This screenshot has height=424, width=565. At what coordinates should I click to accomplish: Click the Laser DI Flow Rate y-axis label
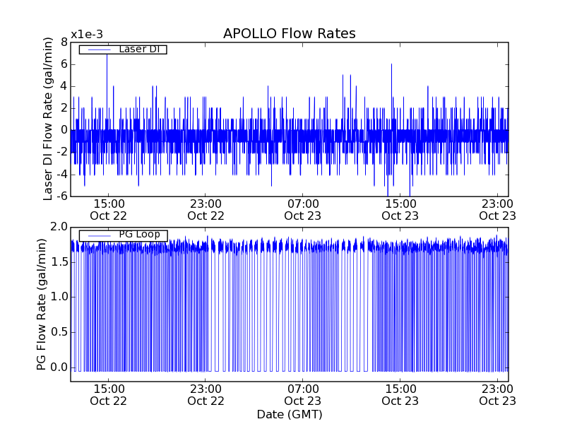49,119
